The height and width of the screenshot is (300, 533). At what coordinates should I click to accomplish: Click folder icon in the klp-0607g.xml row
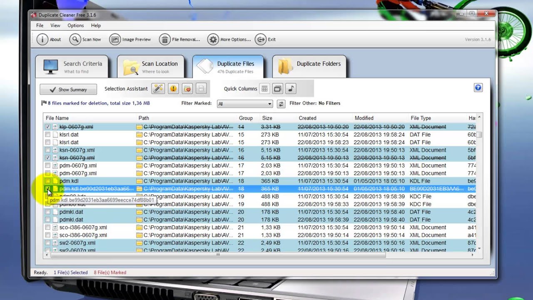[139, 127]
